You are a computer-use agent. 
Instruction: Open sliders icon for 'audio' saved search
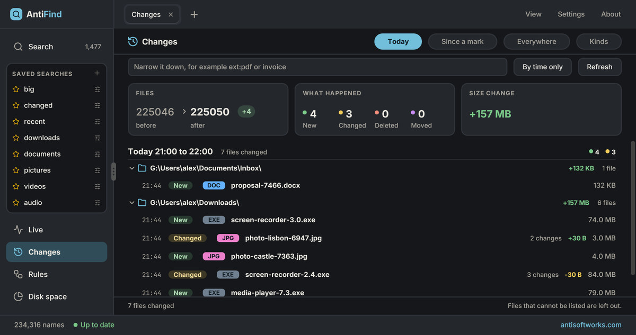tap(98, 203)
